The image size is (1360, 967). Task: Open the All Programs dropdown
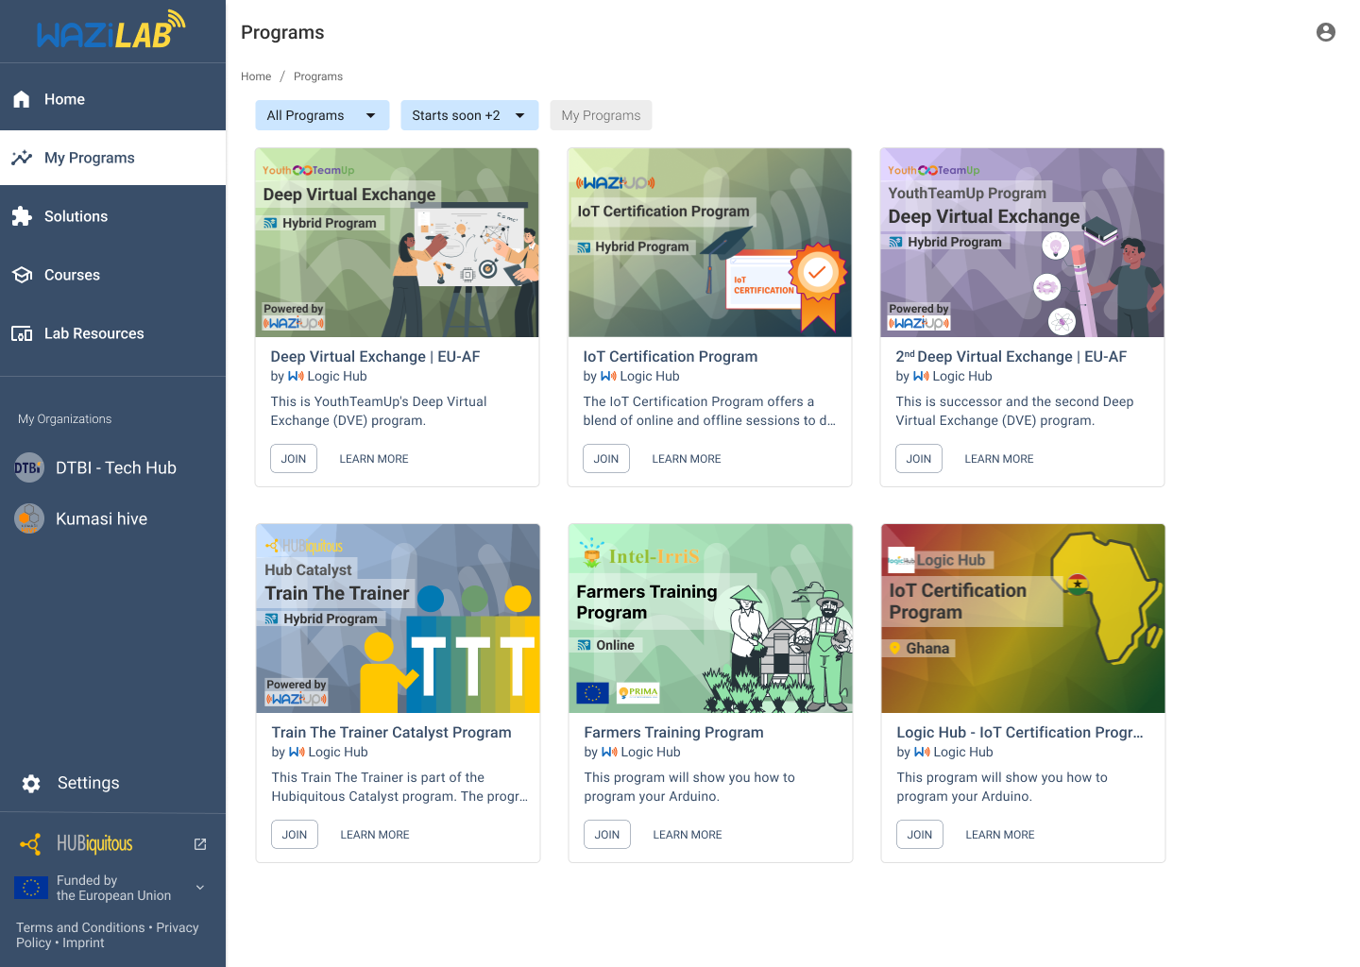pos(322,115)
